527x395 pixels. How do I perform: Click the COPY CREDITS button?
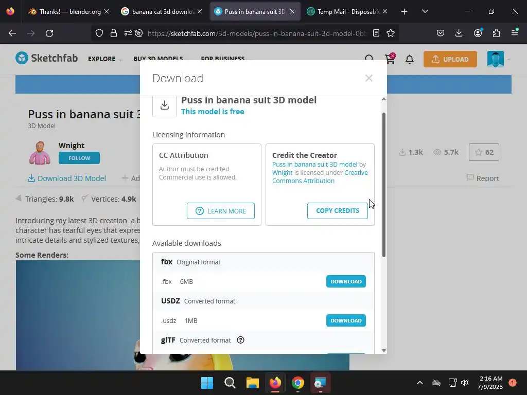pos(338,210)
